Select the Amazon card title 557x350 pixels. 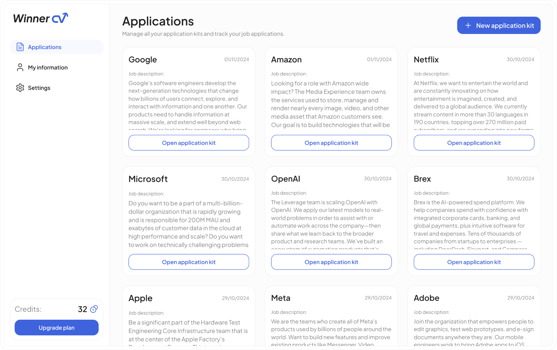click(x=287, y=60)
